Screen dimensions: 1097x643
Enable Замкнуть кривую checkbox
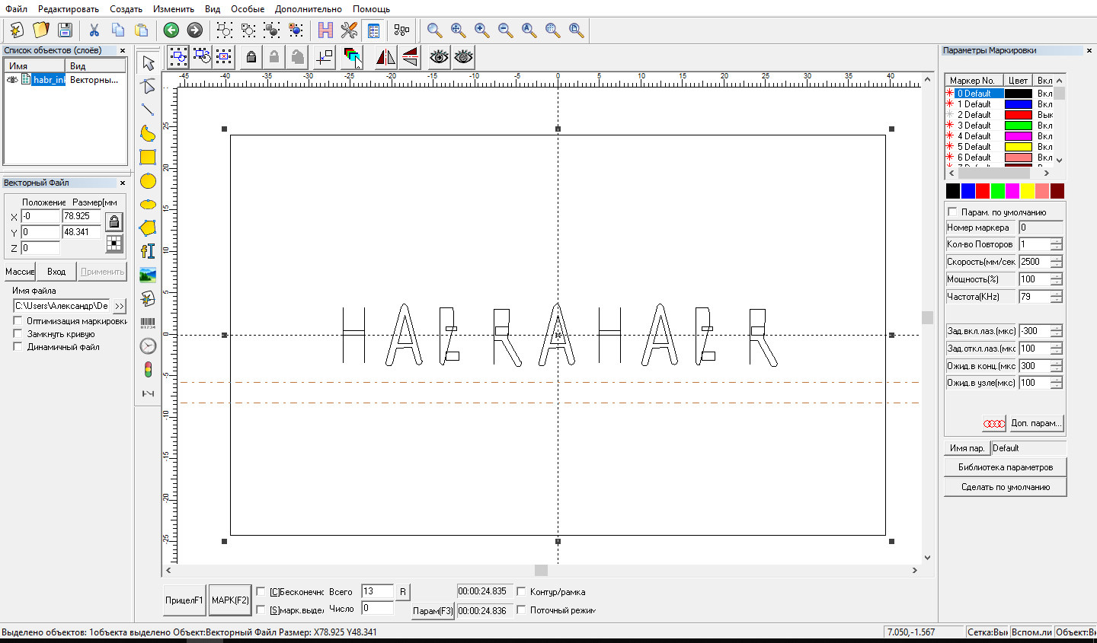tap(18, 334)
